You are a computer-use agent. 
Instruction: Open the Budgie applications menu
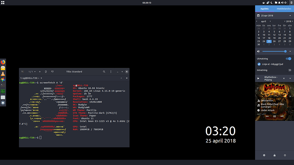3,3
